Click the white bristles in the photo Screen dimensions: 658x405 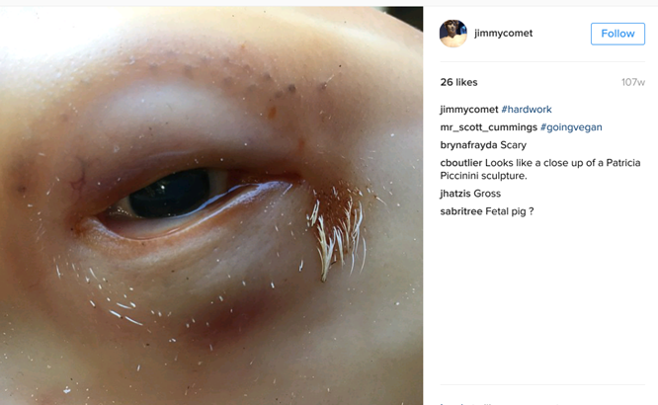point(338,235)
